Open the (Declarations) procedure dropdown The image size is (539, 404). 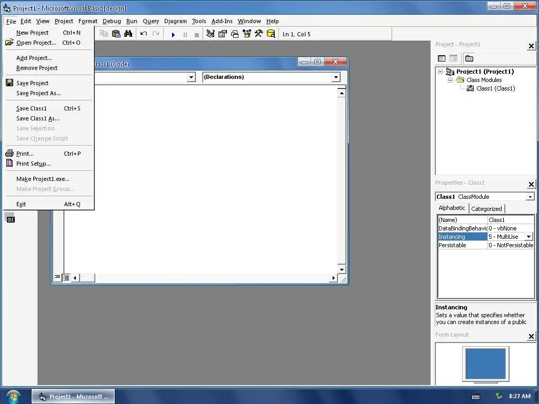pos(336,77)
